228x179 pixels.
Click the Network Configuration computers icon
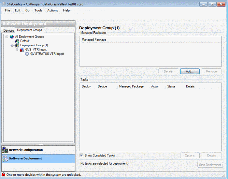click(5, 150)
